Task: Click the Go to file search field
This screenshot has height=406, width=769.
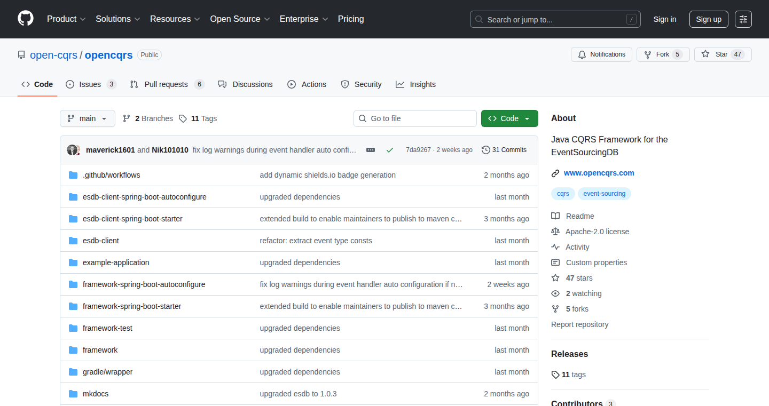Action: click(415, 118)
